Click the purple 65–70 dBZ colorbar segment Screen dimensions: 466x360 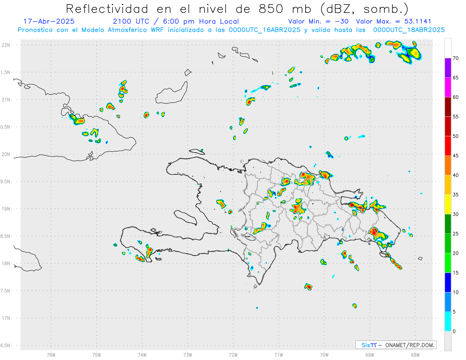pos(448,68)
